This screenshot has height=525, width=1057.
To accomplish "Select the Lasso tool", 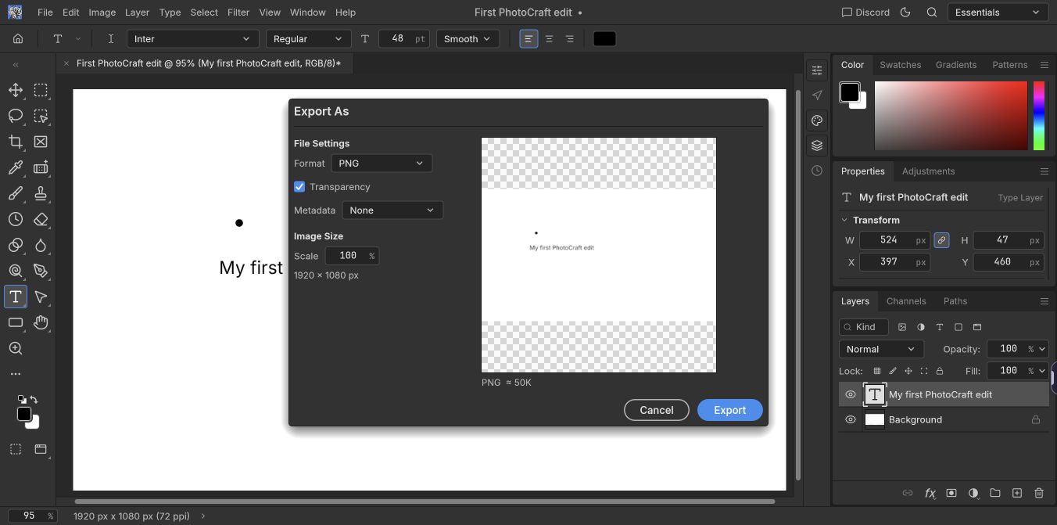I will [16, 116].
